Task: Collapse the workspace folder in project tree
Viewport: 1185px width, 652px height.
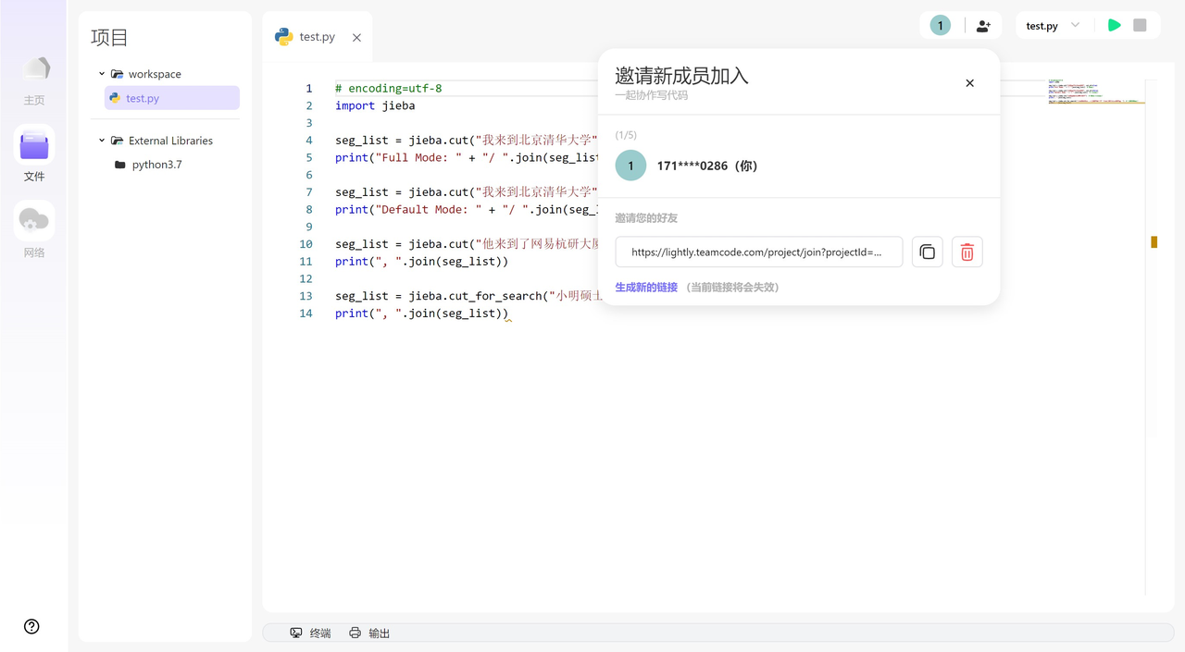Action: click(102, 73)
